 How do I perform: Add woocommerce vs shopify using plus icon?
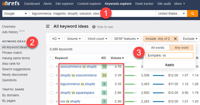(x=56, y=67)
